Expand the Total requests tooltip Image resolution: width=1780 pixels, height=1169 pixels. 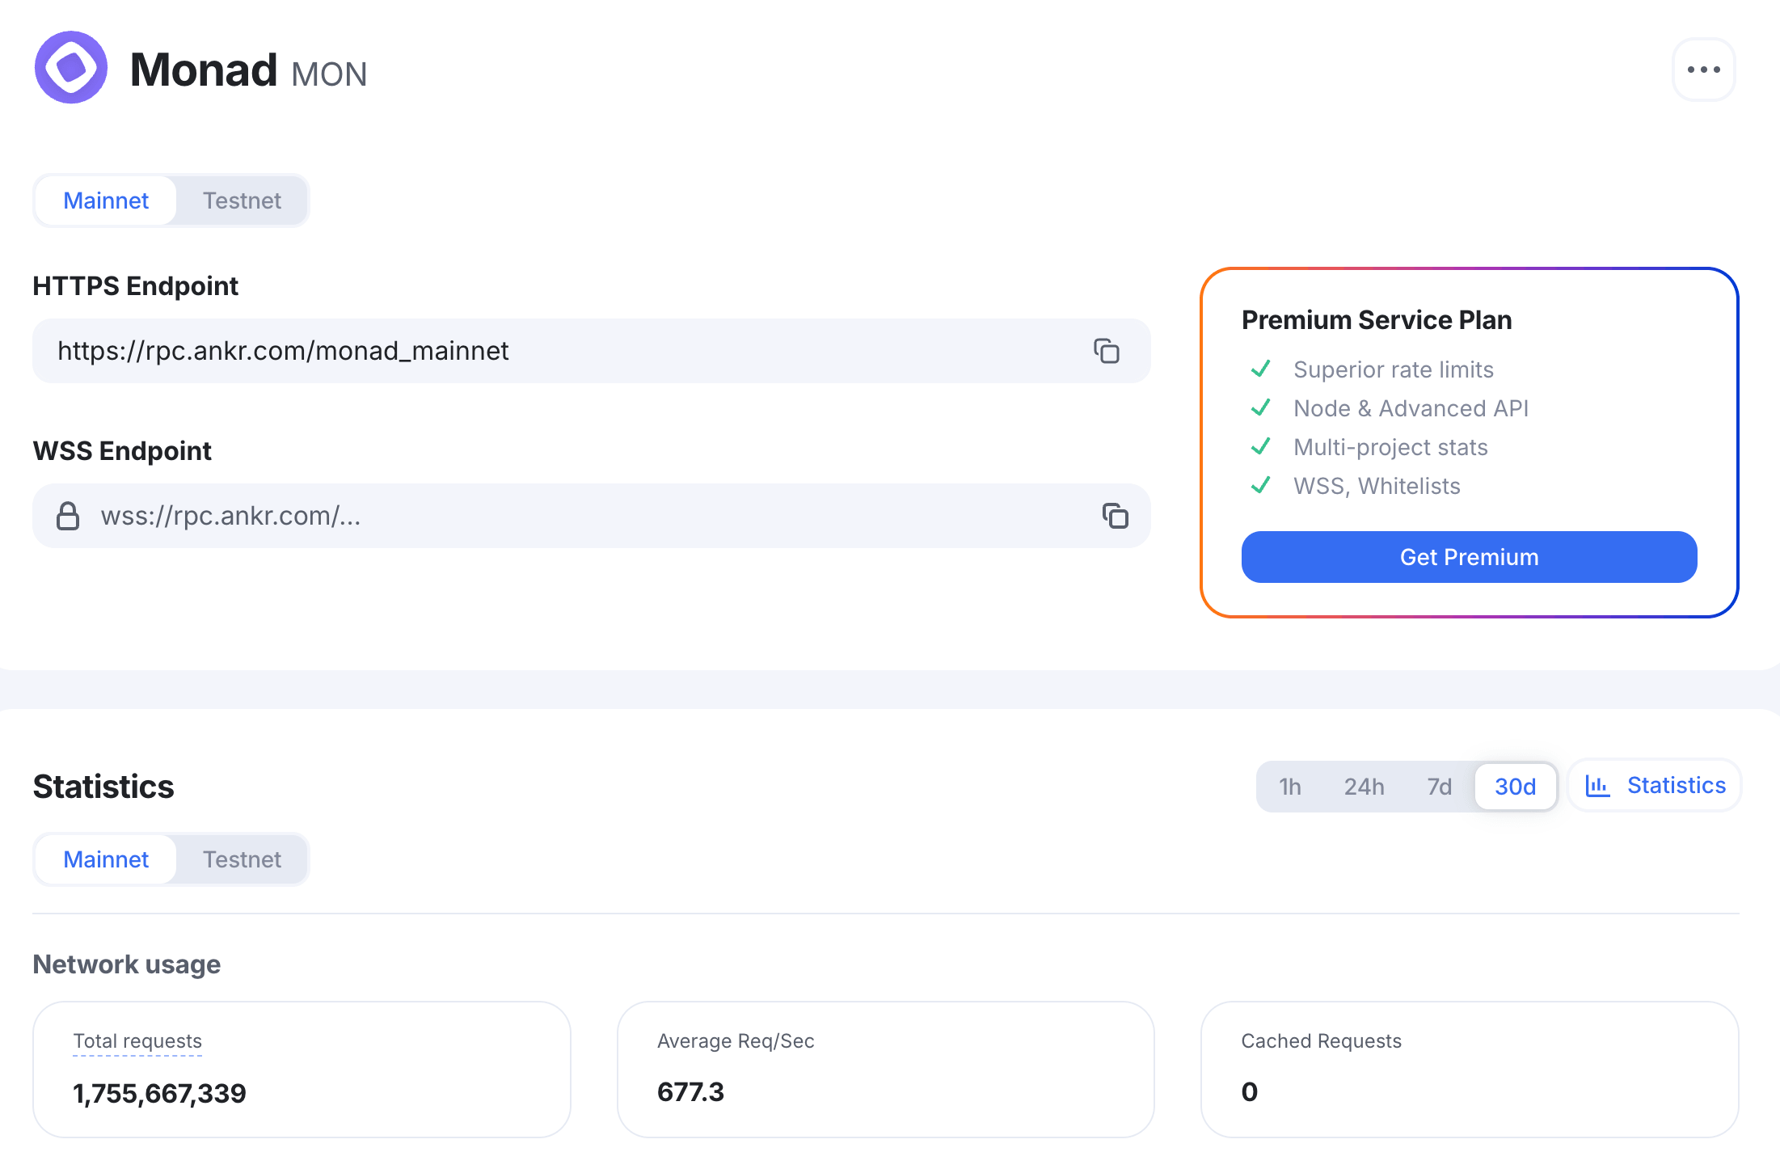pyautogui.click(x=137, y=1041)
